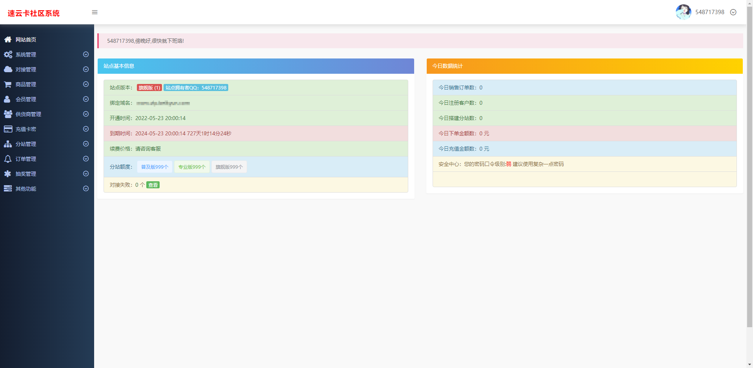753x368 pixels.
Task: Expand the 其他功能 submenu chevron
Action: [x=85, y=189]
